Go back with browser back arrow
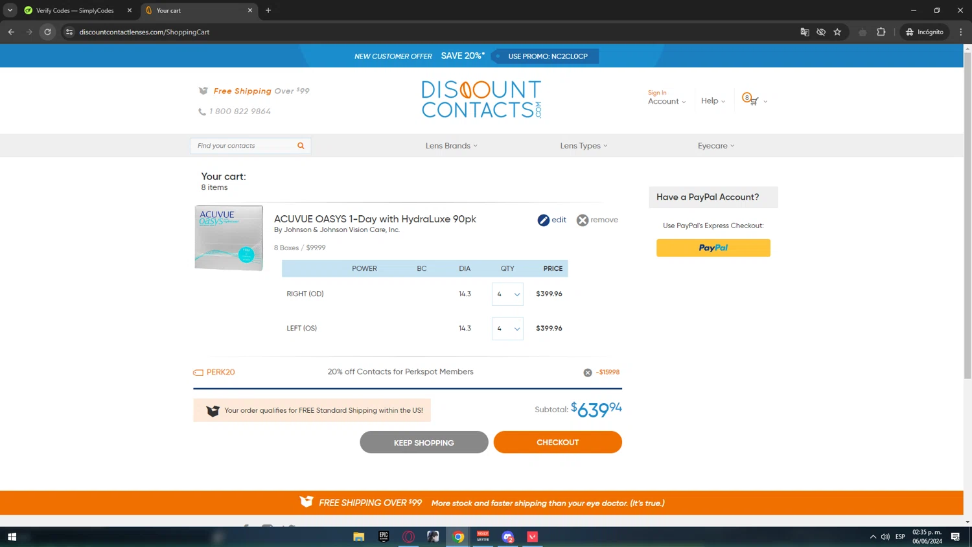Screen dimensions: 972x547 point(11,32)
